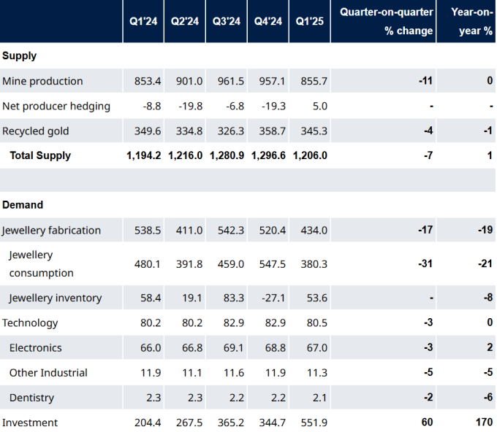
Task: Click the Electronics row label
Action: coord(36,348)
